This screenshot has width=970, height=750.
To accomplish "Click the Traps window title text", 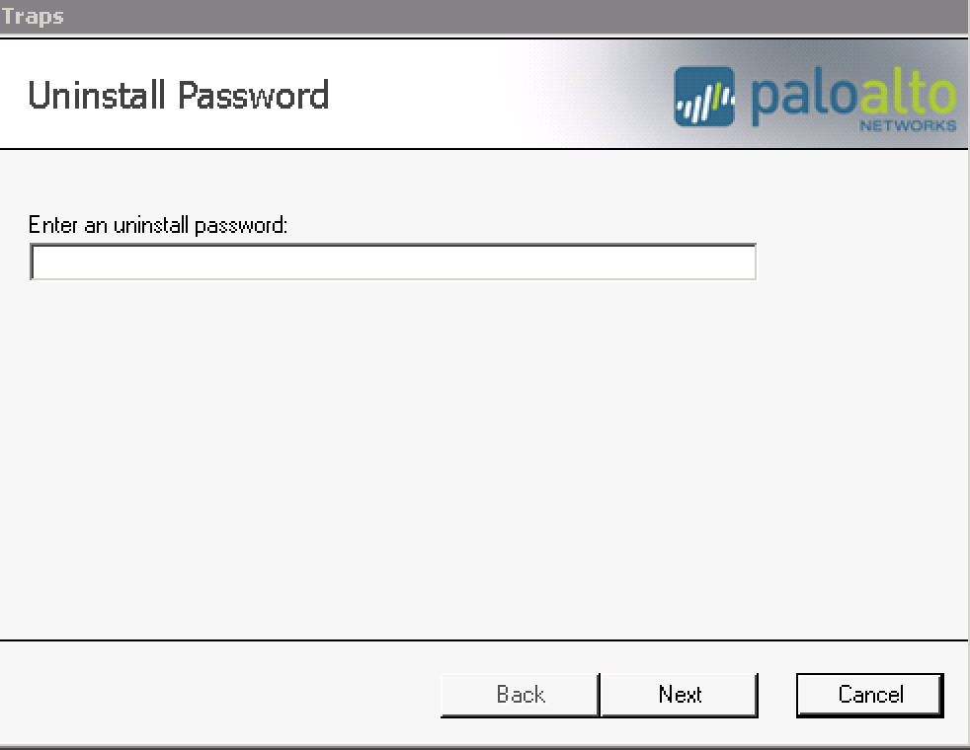I will pyautogui.click(x=33, y=16).
